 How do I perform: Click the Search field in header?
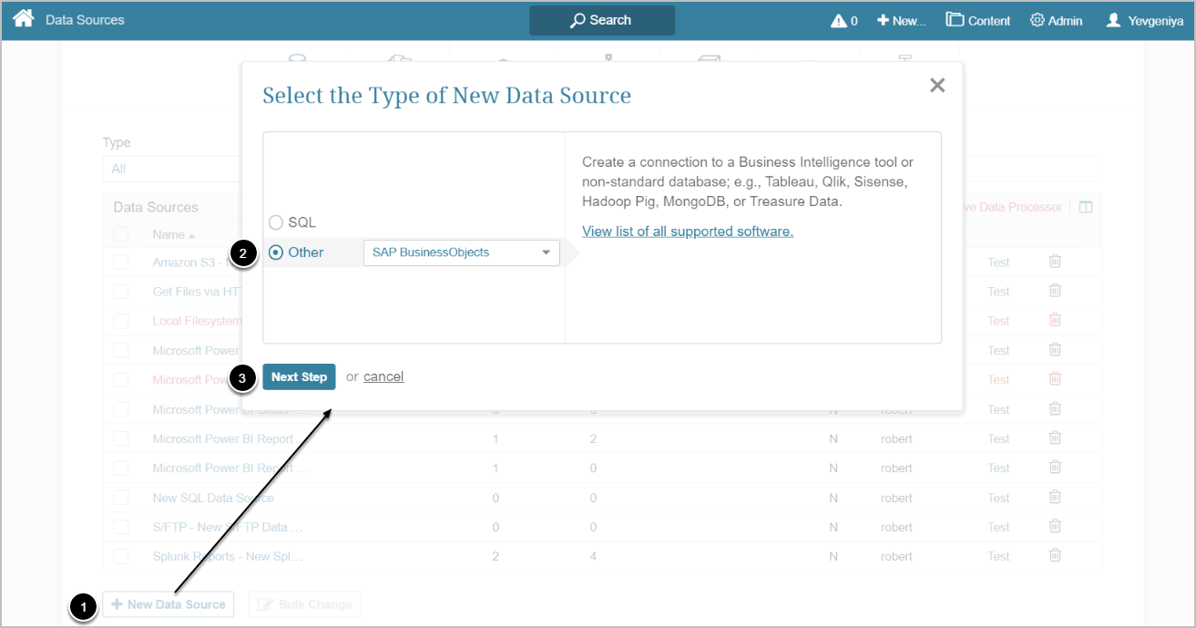602,20
